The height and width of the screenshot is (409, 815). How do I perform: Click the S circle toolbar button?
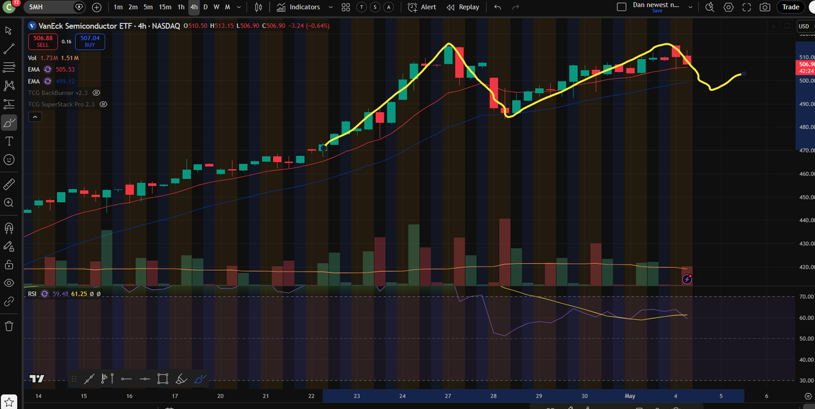point(374,7)
